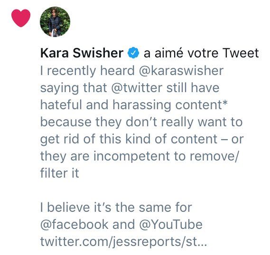Click the blue verified badge
270x255 pixels.
133,53
